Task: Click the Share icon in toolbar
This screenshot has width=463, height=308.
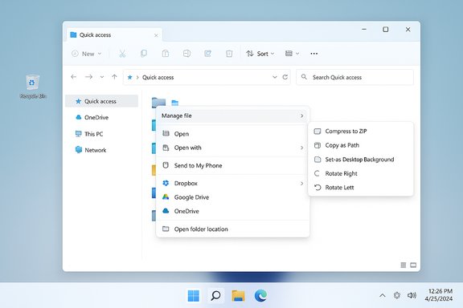Action: (208, 54)
